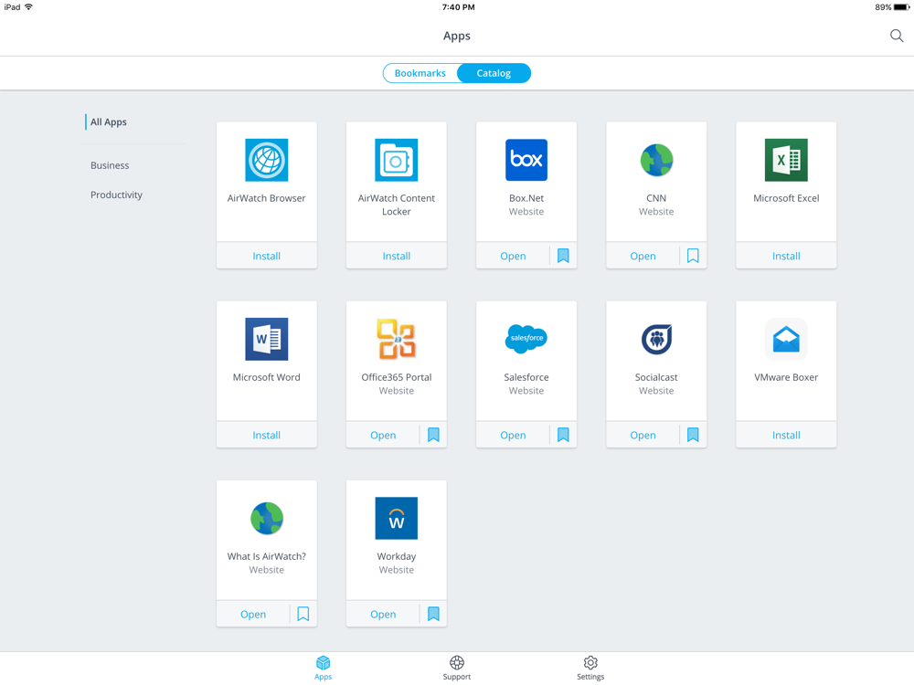Screen dimensions: 914x685
Task: Tap the VMware Boxer name label
Action: pyautogui.click(x=786, y=377)
